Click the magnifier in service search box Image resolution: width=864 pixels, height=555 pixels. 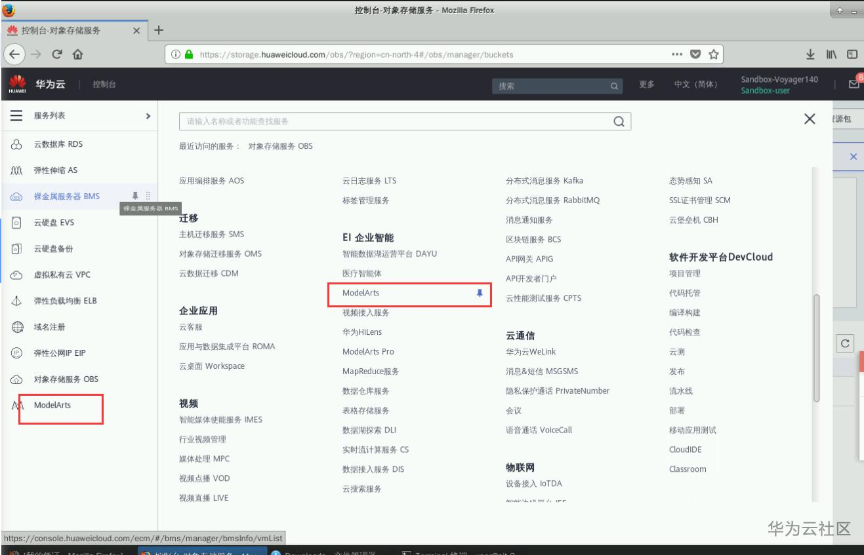point(618,121)
